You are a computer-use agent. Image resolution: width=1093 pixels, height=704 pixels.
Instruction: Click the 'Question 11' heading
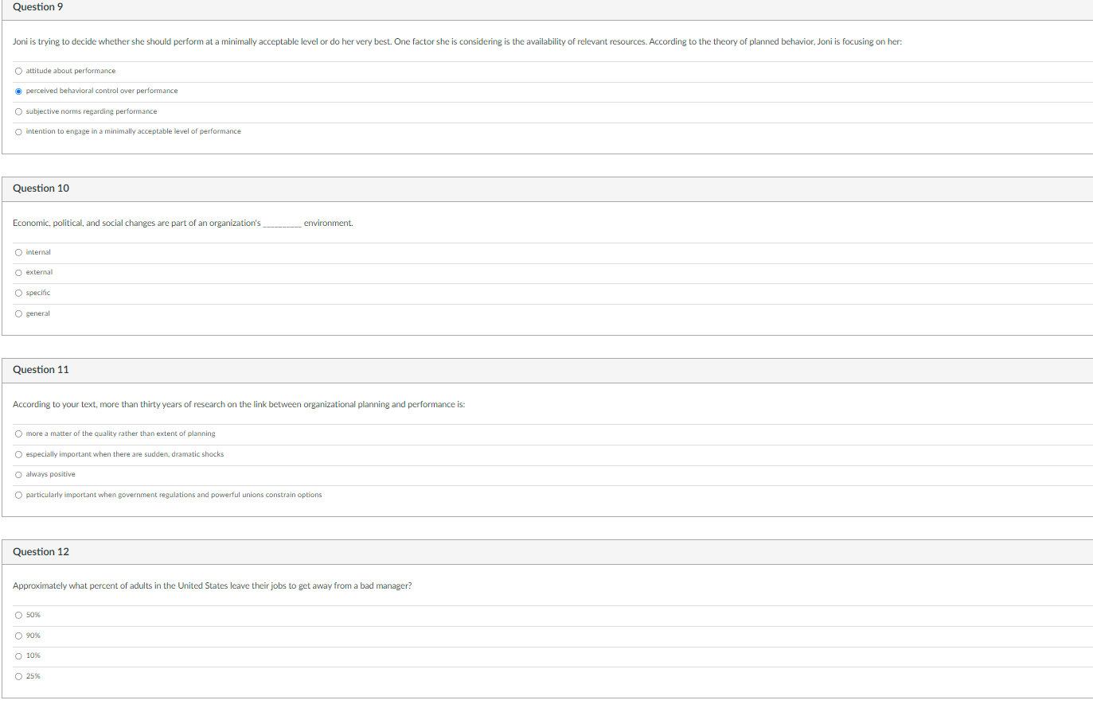point(41,370)
